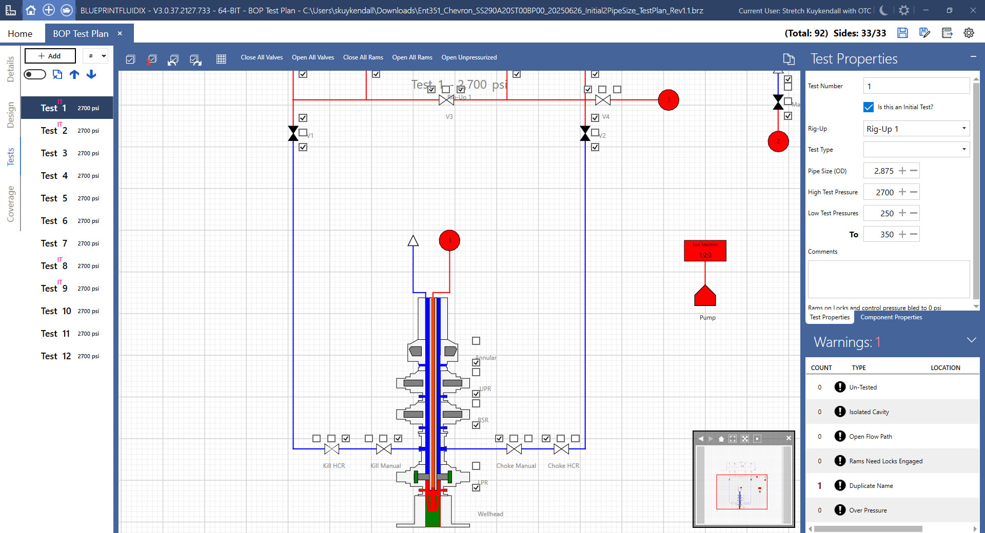985x533 pixels.
Task: Uncheck 'Is this an Initial Test?' checkbox
Action: 869,107
